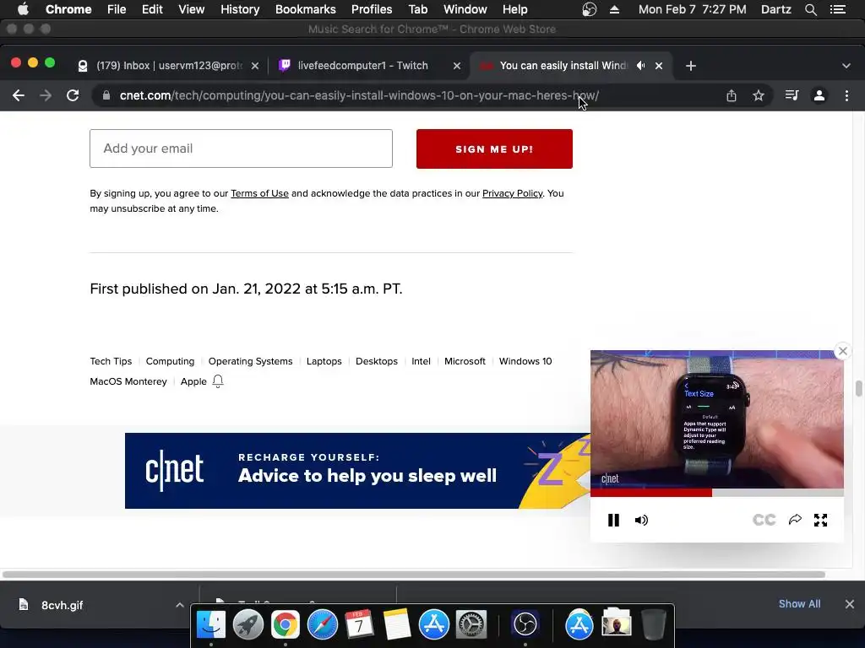Open the Microsoft tag
The image size is (865, 648).
(465, 361)
